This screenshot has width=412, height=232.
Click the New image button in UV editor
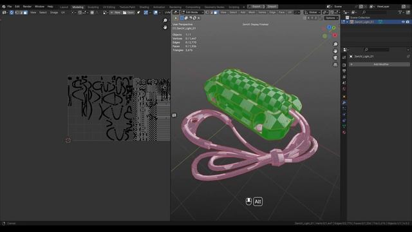coord(115,12)
